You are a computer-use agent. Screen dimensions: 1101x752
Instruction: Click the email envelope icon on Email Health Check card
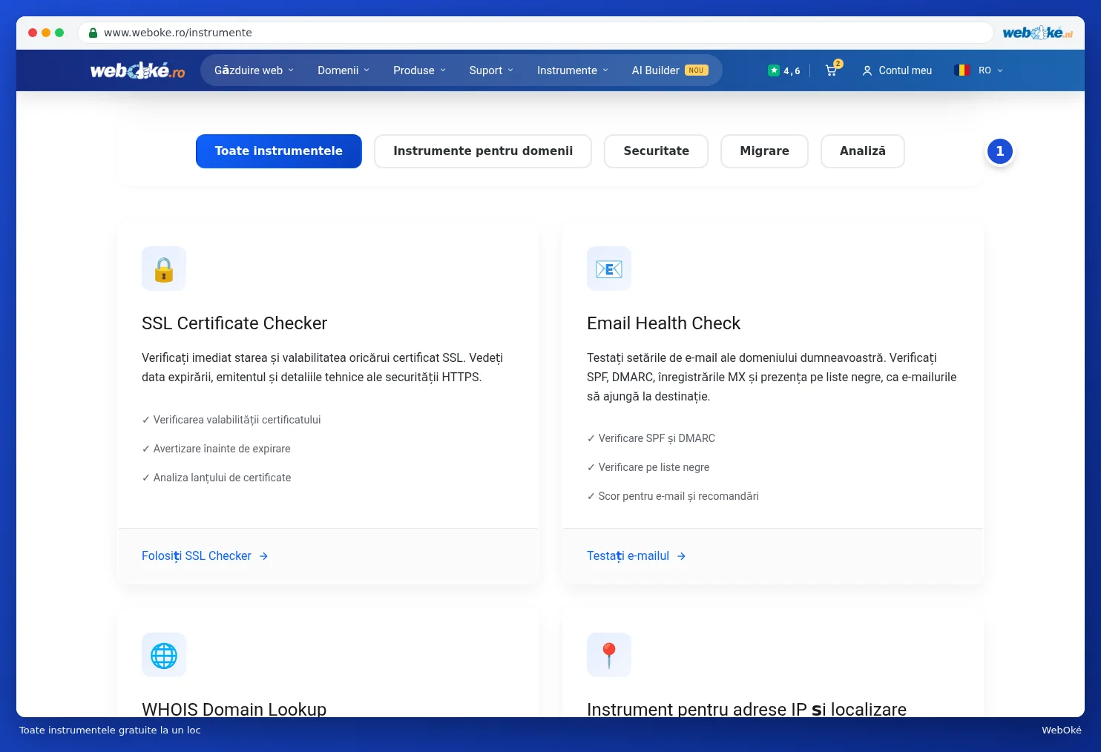(609, 268)
